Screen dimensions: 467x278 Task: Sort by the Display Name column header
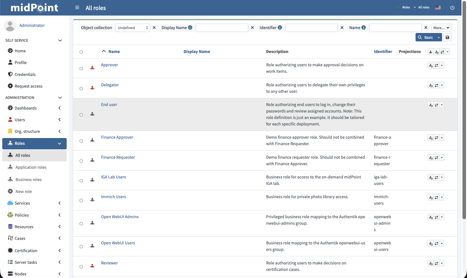197,52
